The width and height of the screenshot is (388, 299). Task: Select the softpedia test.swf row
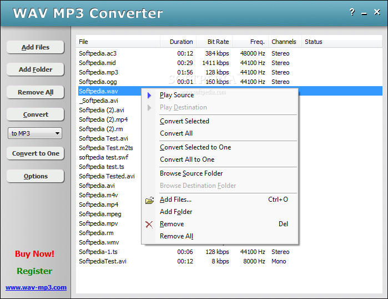pyautogui.click(x=109, y=157)
